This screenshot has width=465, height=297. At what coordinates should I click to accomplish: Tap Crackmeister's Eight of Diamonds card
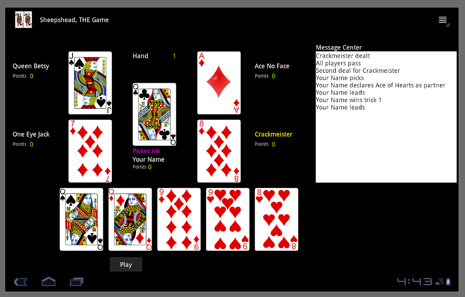[x=219, y=151]
